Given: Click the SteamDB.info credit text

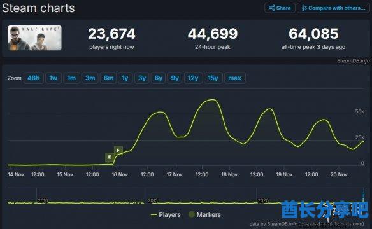Looking at the screenshot, I should (x=354, y=61).
